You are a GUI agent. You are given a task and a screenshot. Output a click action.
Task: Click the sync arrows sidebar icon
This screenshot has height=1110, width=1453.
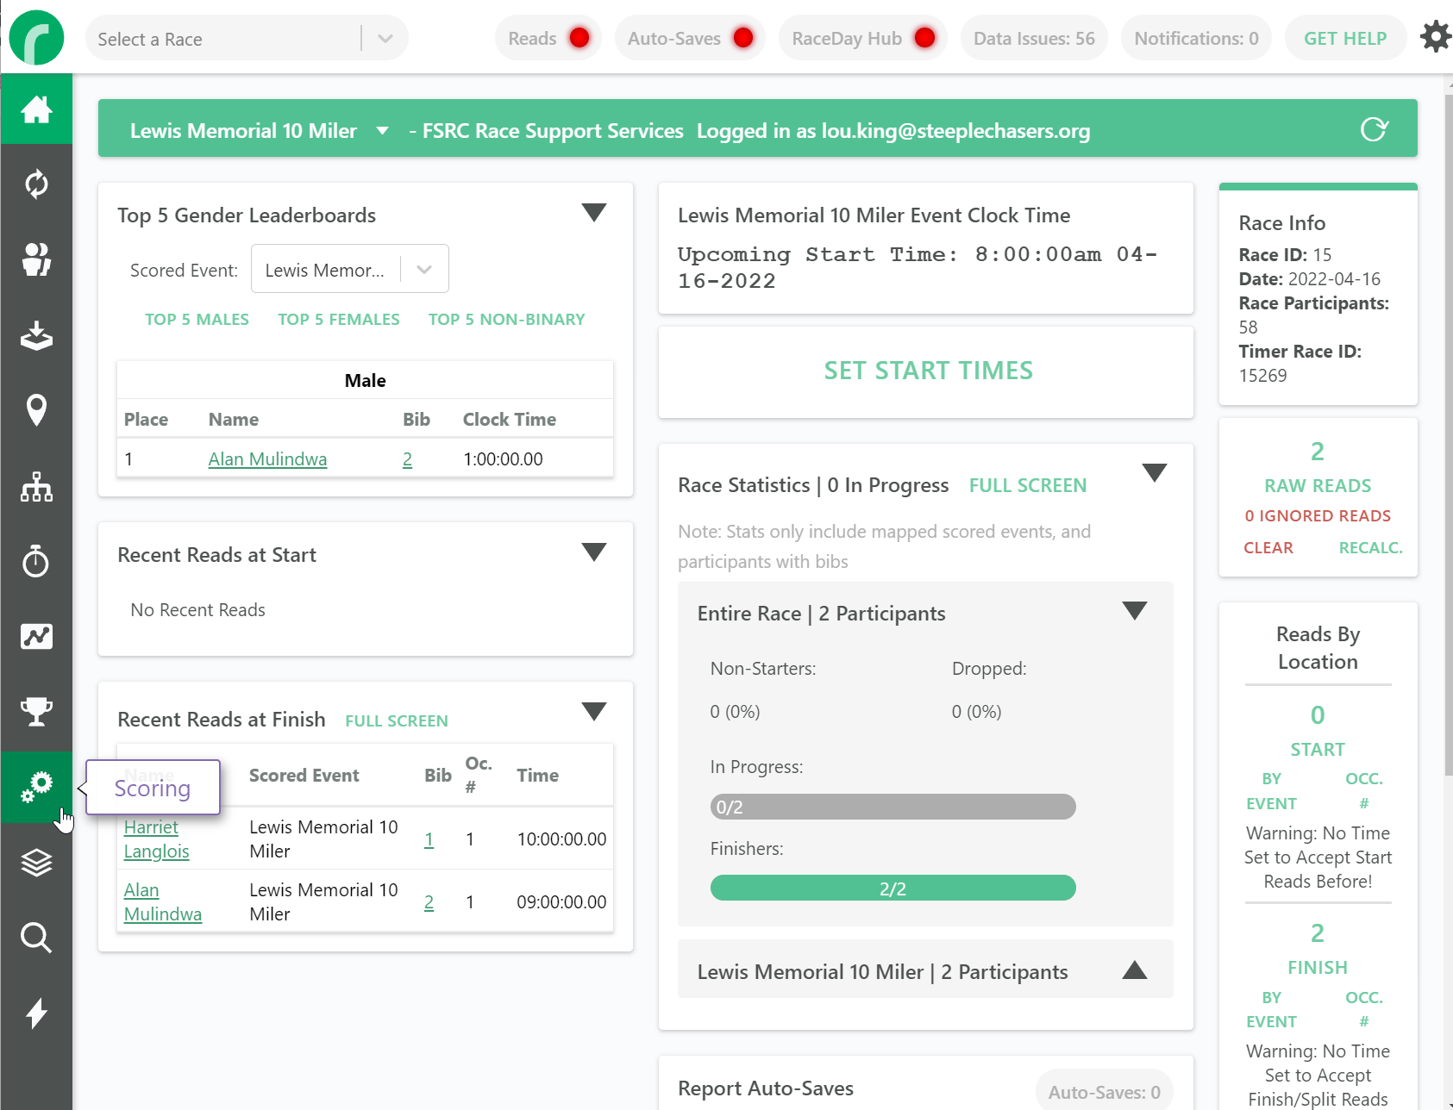click(36, 184)
